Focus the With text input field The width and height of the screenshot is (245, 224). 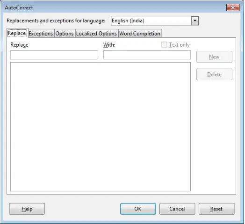click(x=147, y=55)
